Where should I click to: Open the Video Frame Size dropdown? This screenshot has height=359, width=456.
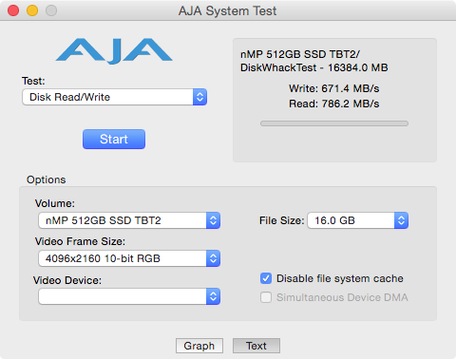(x=129, y=258)
